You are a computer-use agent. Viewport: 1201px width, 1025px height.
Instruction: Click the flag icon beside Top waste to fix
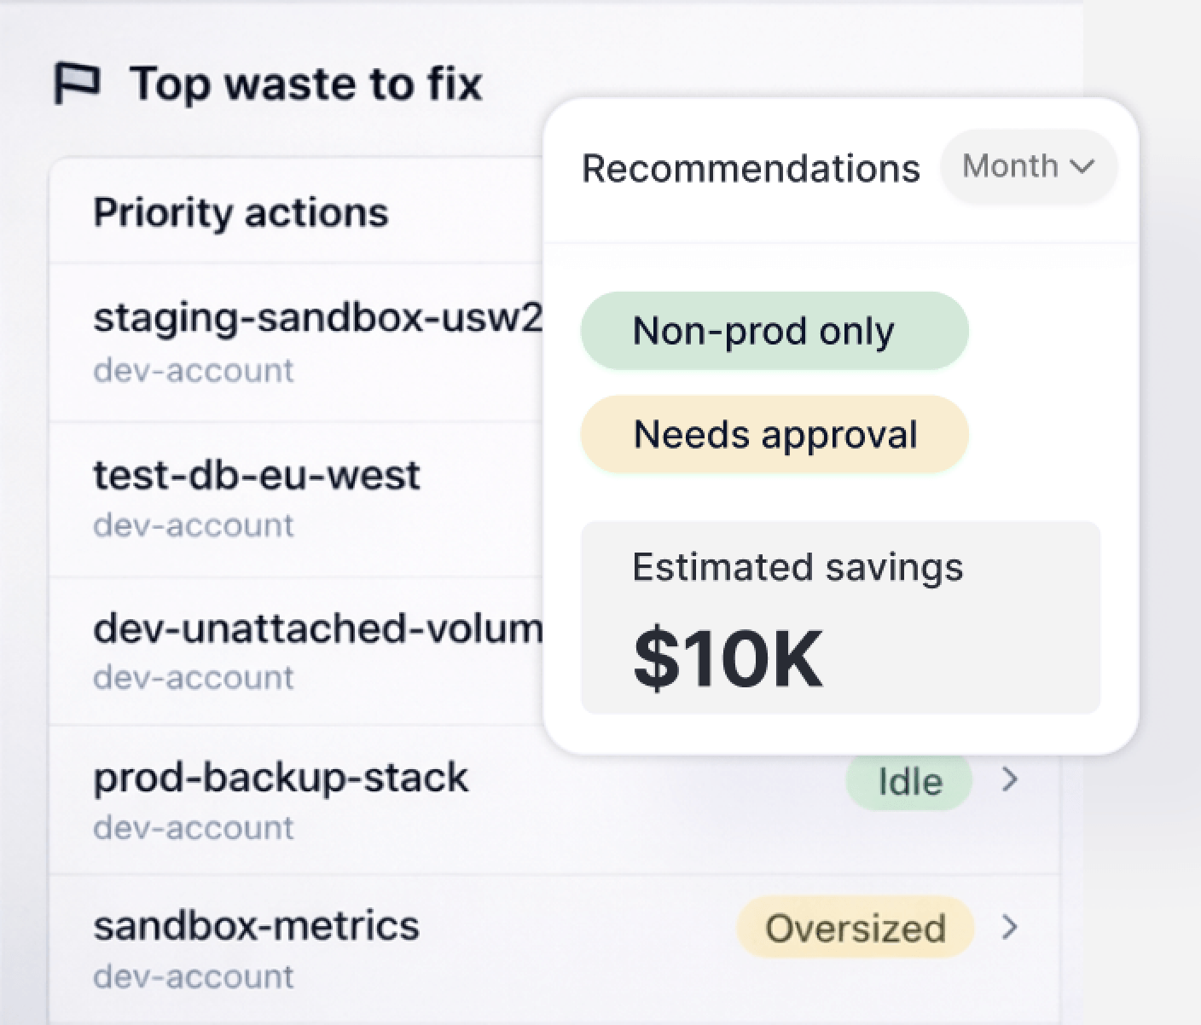(x=77, y=84)
